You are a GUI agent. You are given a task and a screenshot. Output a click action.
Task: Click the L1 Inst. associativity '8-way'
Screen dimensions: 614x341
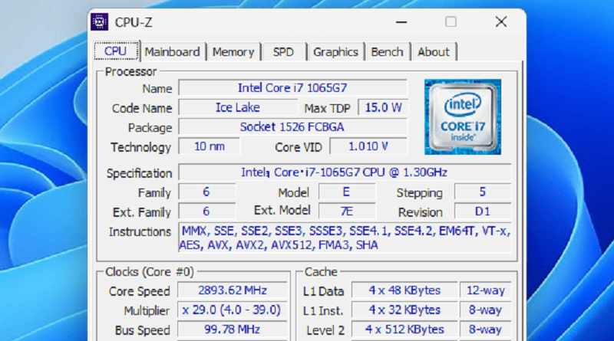(486, 310)
